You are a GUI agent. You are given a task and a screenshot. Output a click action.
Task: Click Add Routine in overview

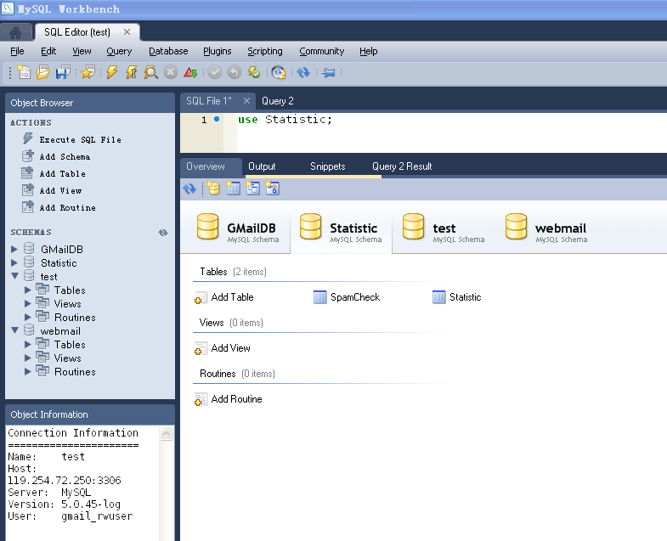(x=235, y=399)
